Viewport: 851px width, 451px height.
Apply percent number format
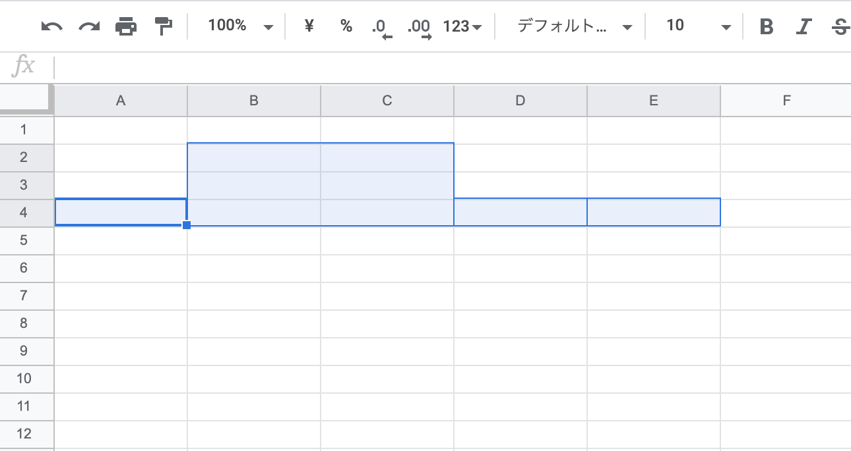click(x=346, y=26)
